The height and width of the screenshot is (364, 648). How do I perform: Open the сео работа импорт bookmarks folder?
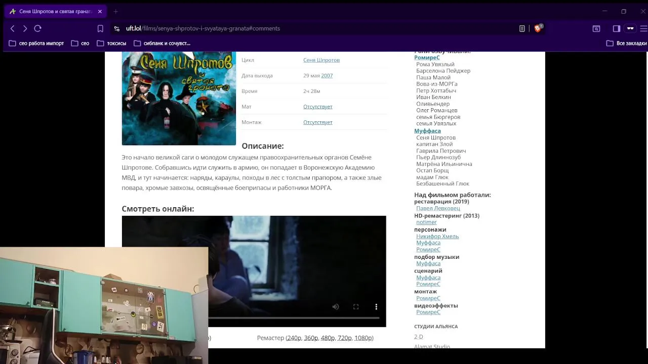36,43
